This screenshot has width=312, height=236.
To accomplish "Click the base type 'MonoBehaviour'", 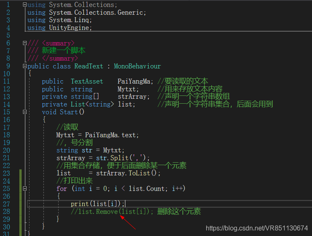I will (x=137, y=66).
